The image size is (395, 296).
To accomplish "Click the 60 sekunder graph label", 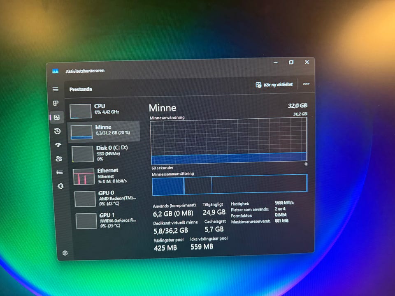I will click(162, 168).
